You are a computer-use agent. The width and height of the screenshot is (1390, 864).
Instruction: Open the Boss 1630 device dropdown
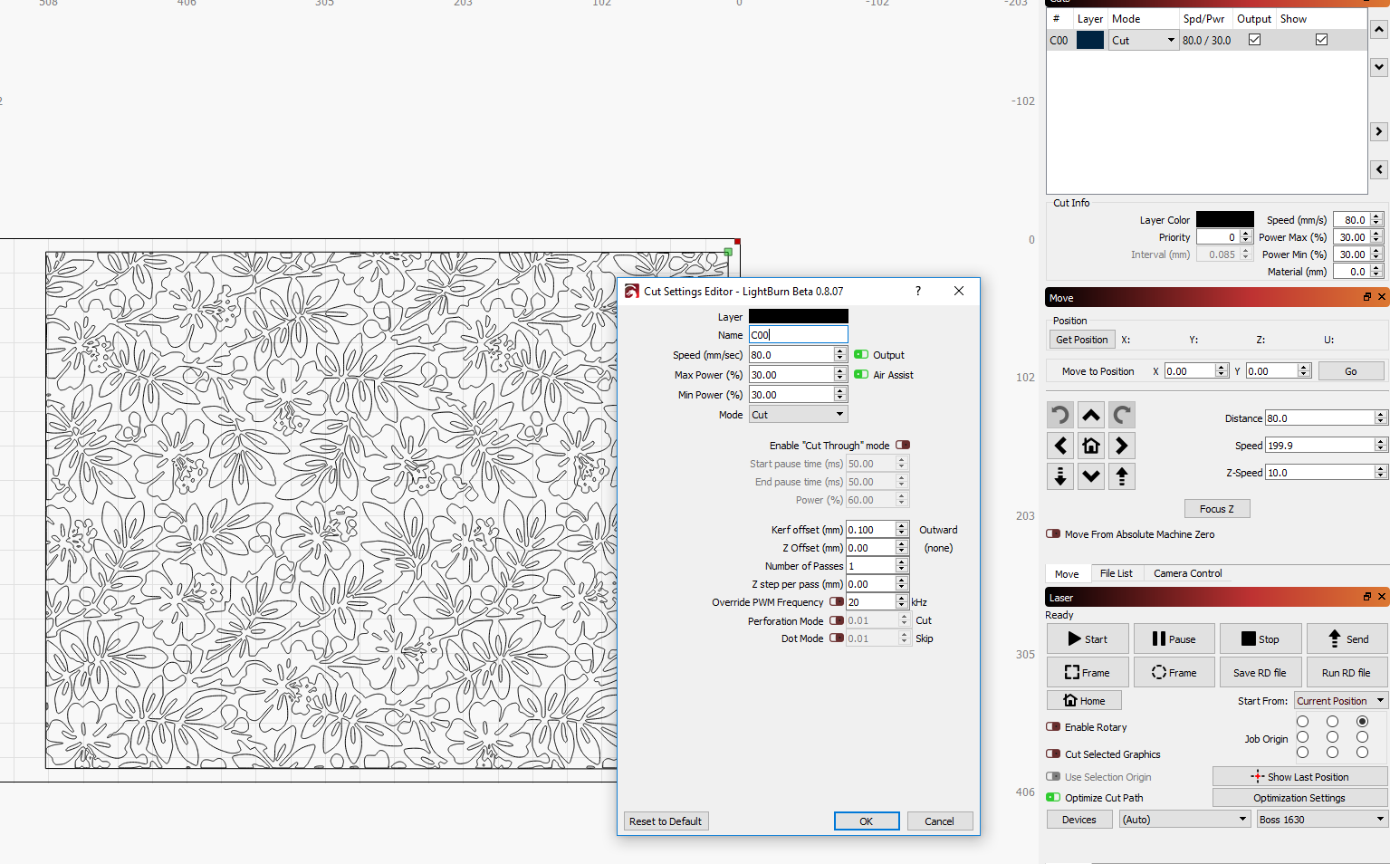(1322, 819)
